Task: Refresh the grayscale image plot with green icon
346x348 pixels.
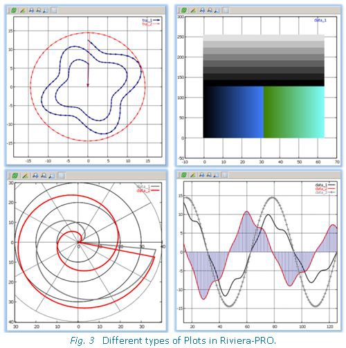Action: tap(184, 10)
